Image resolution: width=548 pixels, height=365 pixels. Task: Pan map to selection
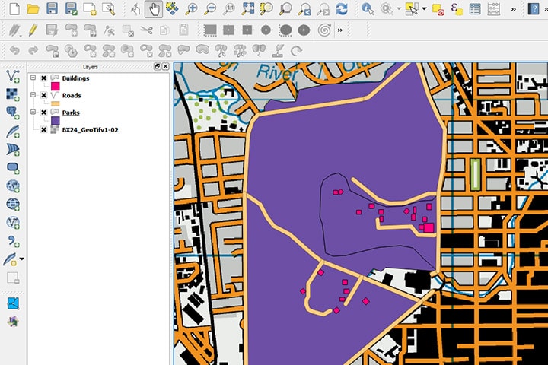click(172, 9)
